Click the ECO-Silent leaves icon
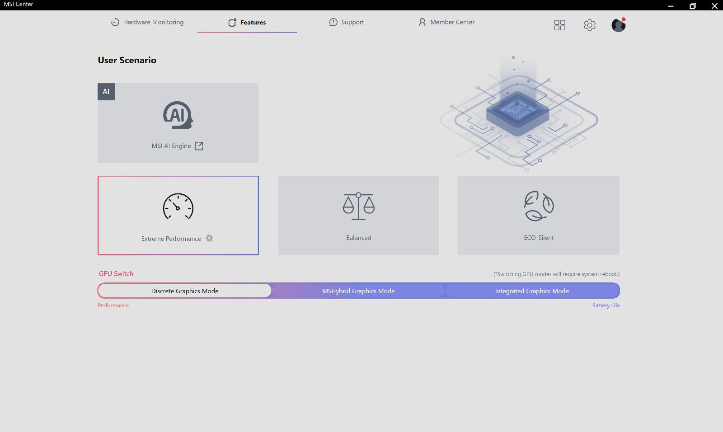Viewport: 723px width, 432px height. (539, 206)
